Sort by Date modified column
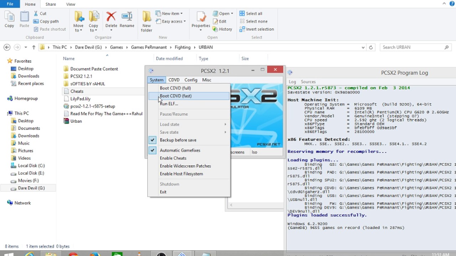Viewport: 456px width, 256px height. pos(169,59)
